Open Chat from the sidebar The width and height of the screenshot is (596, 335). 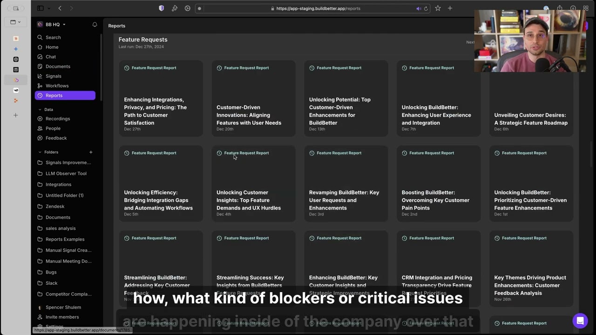coord(65,57)
